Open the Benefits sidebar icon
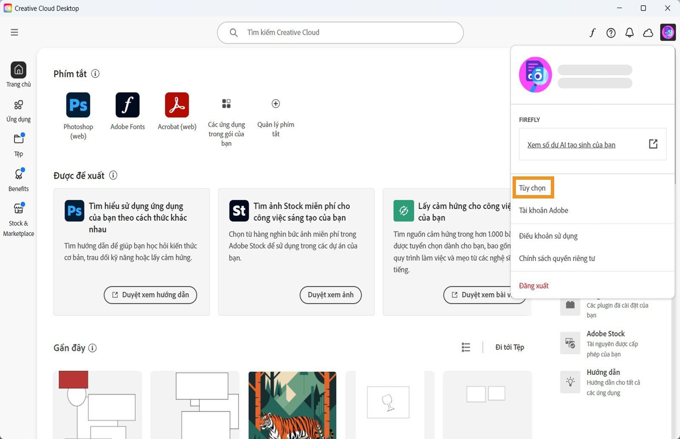Screen dimensions: 680x439 click(19, 174)
